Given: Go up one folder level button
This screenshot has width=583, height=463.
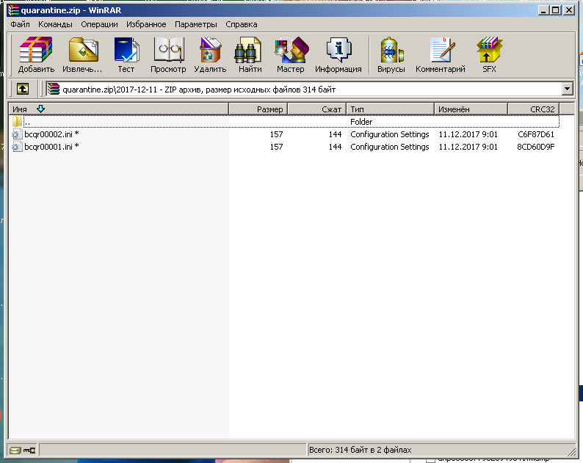Looking at the screenshot, I should click(x=23, y=89).
